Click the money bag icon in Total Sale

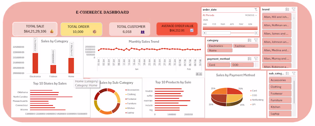(52, 31)
